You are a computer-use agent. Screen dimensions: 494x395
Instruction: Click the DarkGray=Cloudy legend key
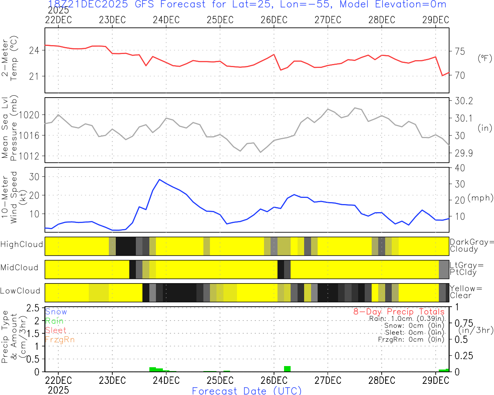(472, 246)
